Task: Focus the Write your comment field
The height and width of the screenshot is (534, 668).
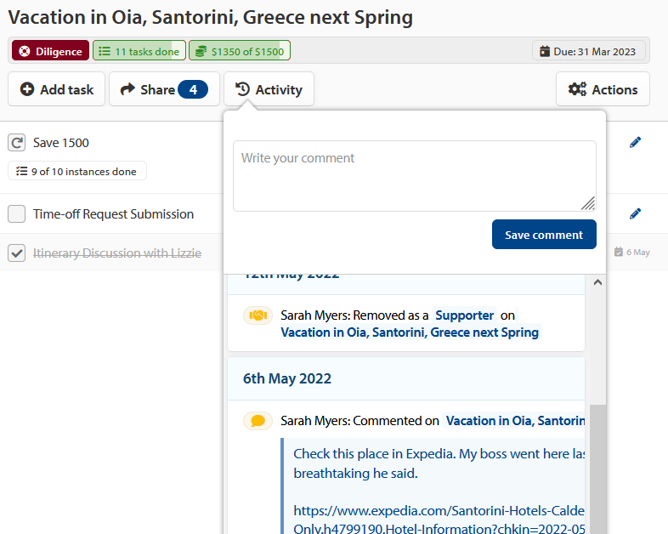Action: pyautogui.click(x=415, y=176)
